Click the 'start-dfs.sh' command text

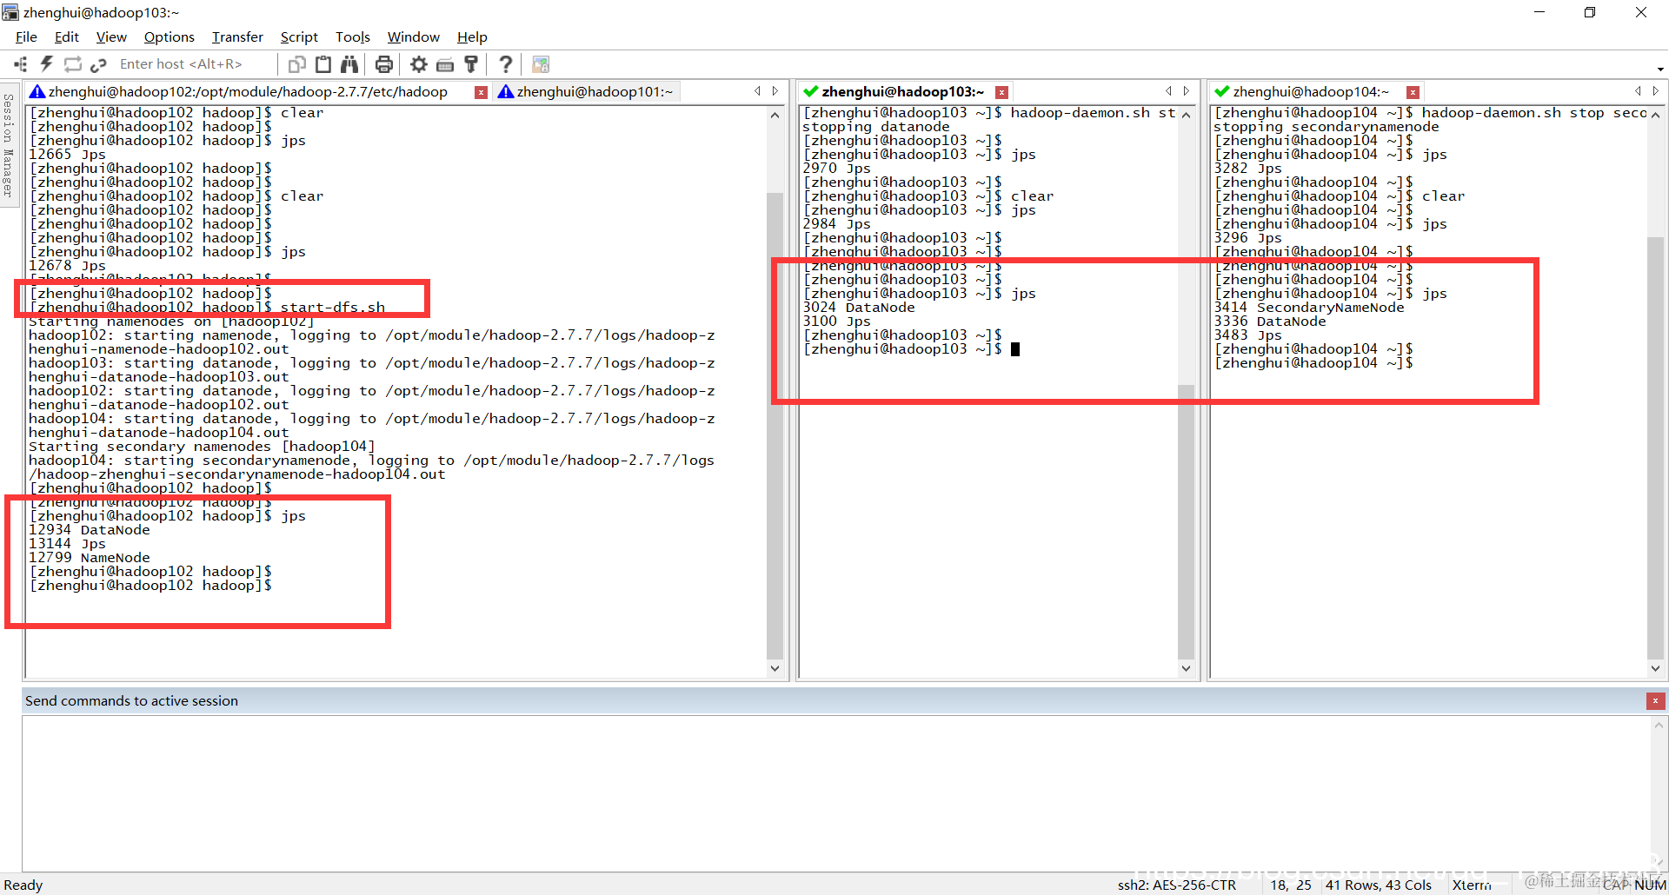point(332,308)
